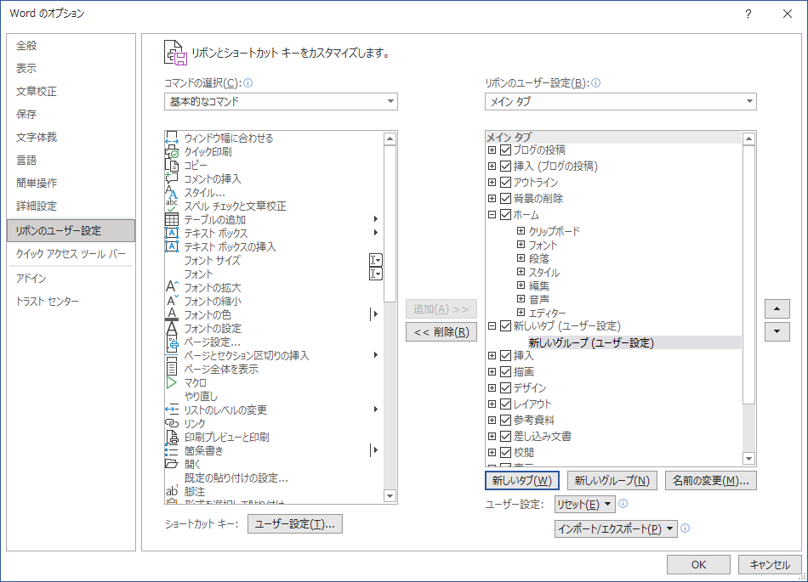The height and width of the screenshot is (582, 808).
Task: Click the 脚注 footnote icon
Action: (x=172, y=491)
